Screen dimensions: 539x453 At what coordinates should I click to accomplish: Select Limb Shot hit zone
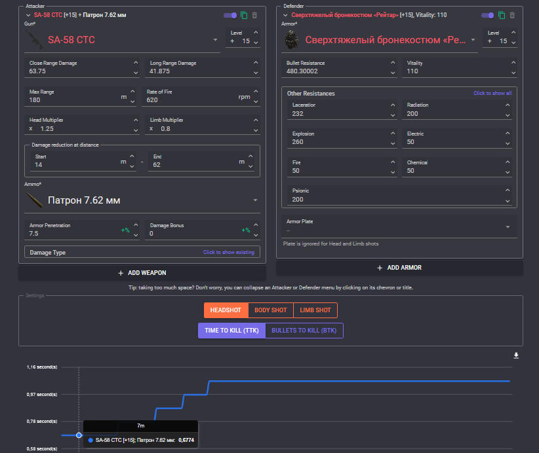[x=315, y=310]
